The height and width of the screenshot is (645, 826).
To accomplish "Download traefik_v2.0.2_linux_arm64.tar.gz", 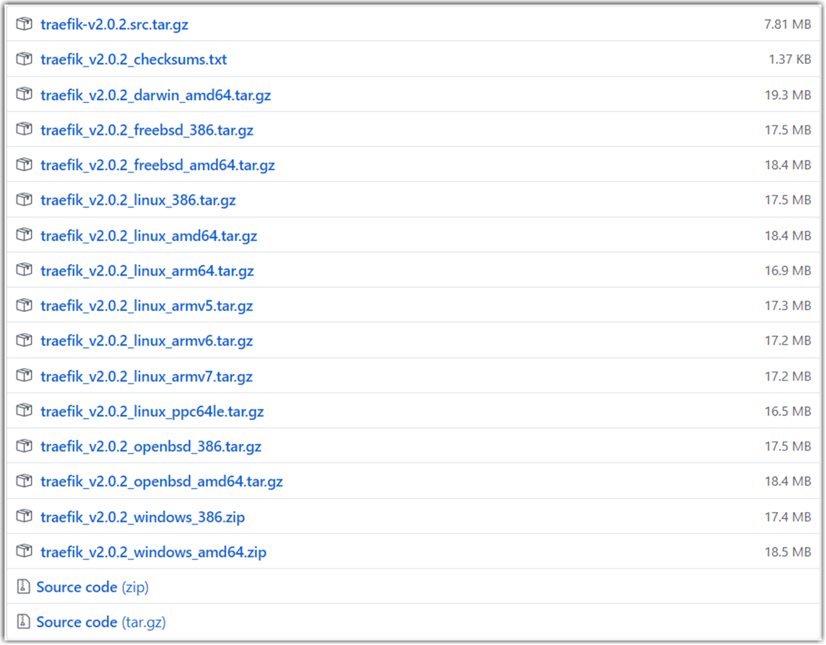I will click(x=147, y=271).
